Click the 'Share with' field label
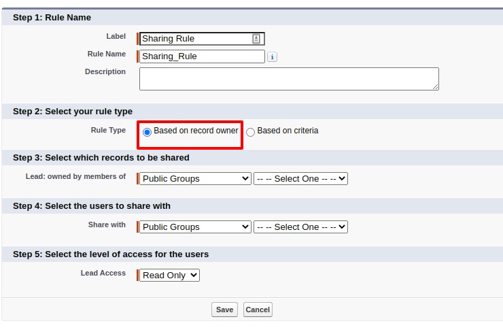Viewport: 503px width, 332px height. click(x=107, y=225)
